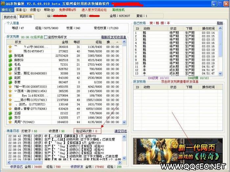Screen dimensions: 230x172
Task: Click the 金钱 column header in friend list
Action: pos(60,42)
